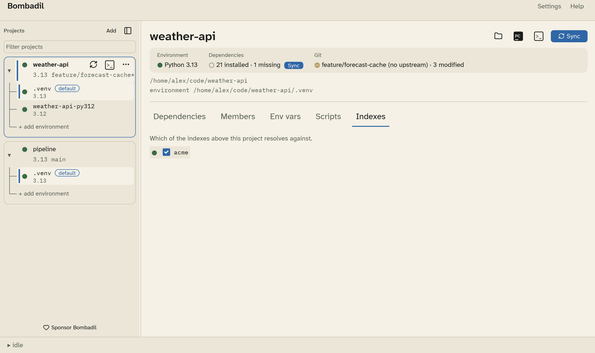Open the Env vars tab
Image resolution: width=595 pixels, height=353 pixels.
pos(285,117)
